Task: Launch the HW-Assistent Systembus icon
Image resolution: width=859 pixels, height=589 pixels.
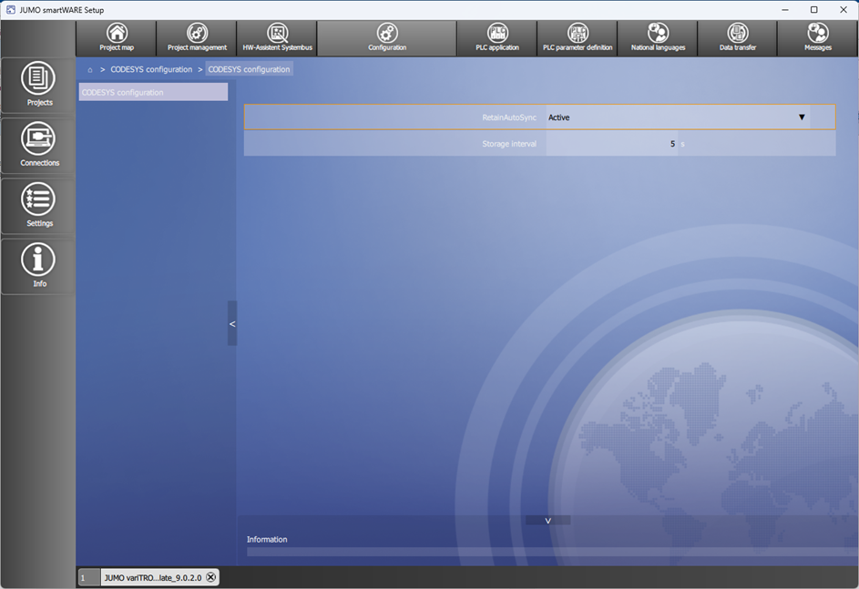Action: (x=278, y=38)
